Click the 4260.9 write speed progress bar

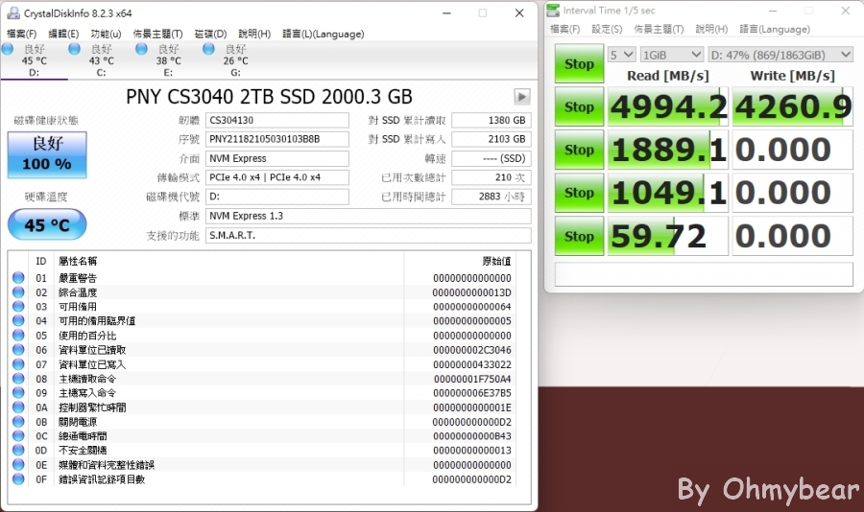(792, 106)
